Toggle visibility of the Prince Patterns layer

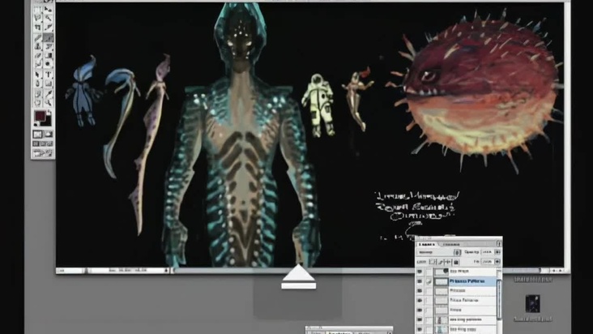pyautogui.click(x=420, y=300)
